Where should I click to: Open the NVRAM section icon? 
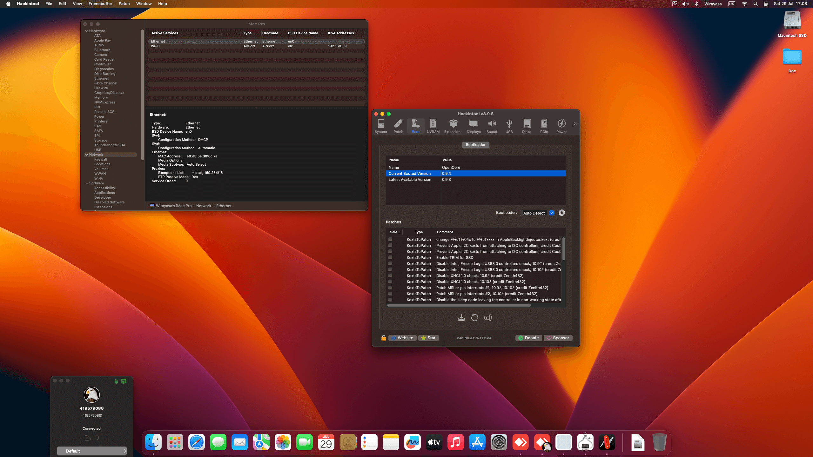(433, 126)
